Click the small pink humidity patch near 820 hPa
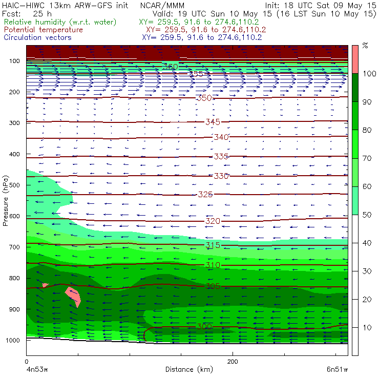 (x=45, y=285)
